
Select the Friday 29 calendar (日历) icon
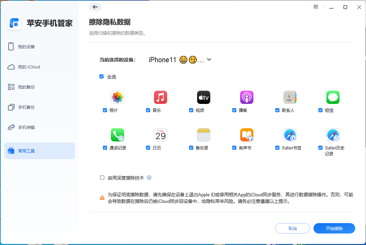pyautogui.click(x=160, y=134)
